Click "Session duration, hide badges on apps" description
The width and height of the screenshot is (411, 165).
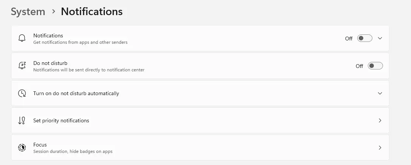point(73,151)
